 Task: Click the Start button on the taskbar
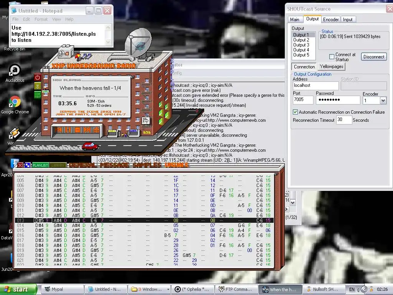pyautogui.click(x=18, y=290)
